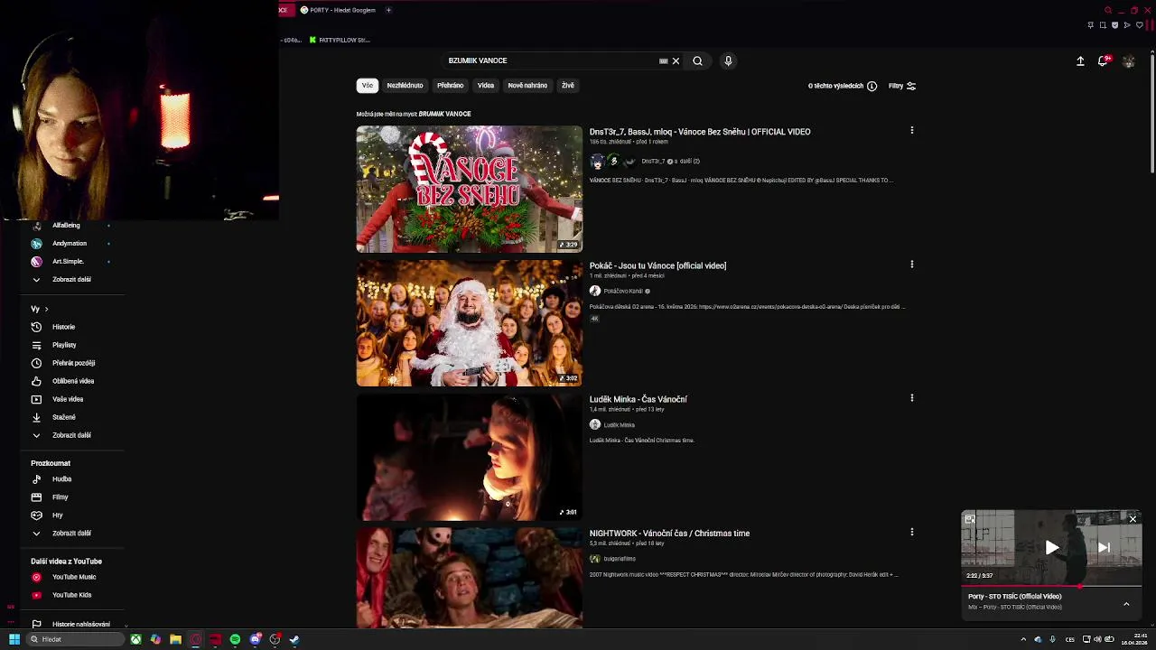Expand 'Zobrazit další' below Hry
The width and height of the screenshot is (1156, 650).
tap(70, 534)
